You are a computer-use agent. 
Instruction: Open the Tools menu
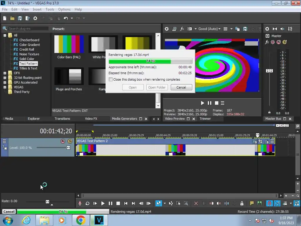tap(50, 9)
